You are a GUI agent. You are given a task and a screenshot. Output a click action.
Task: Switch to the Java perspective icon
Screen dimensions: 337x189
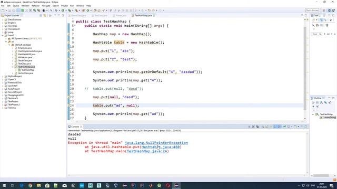point(330,10)
